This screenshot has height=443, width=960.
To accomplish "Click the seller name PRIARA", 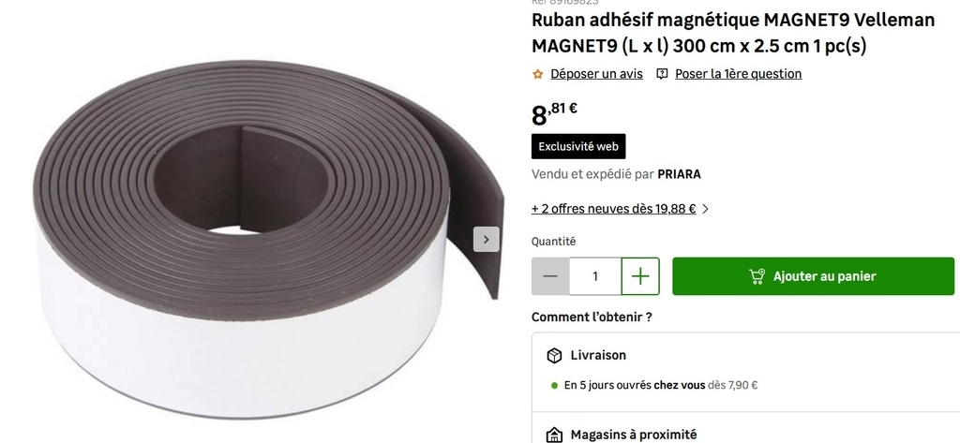I will click(679, 174).
